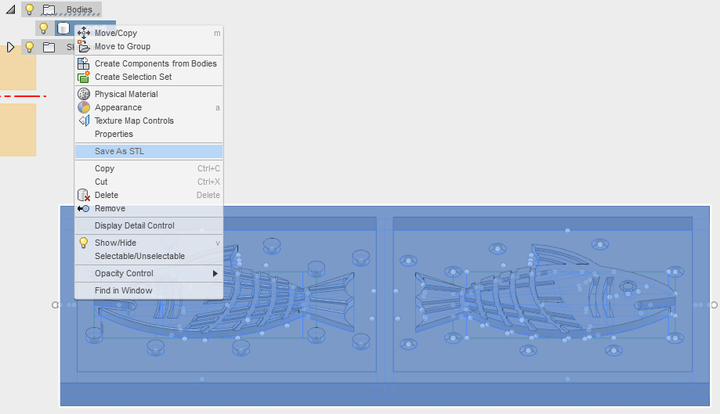The image size is (720, 414).
Task: Click the eye of the right fish
Action: pyautogui.click(x=628, y=287)
